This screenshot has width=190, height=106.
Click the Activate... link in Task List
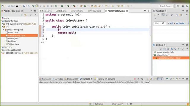181,23
